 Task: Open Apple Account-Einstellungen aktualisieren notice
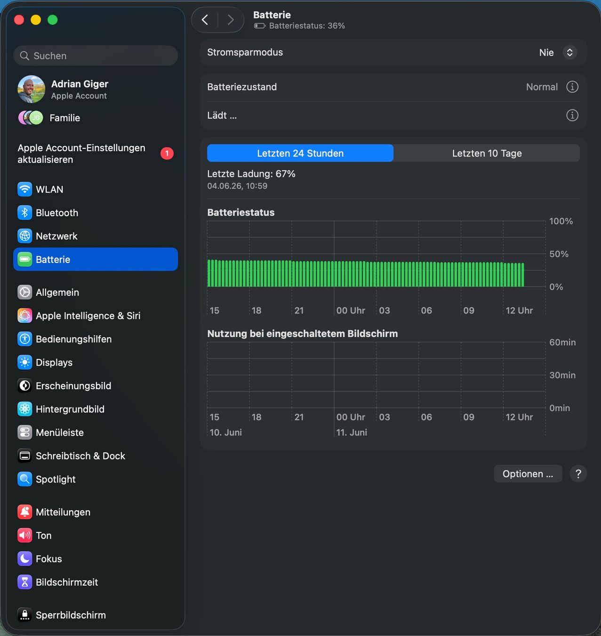tap(96, 154)
